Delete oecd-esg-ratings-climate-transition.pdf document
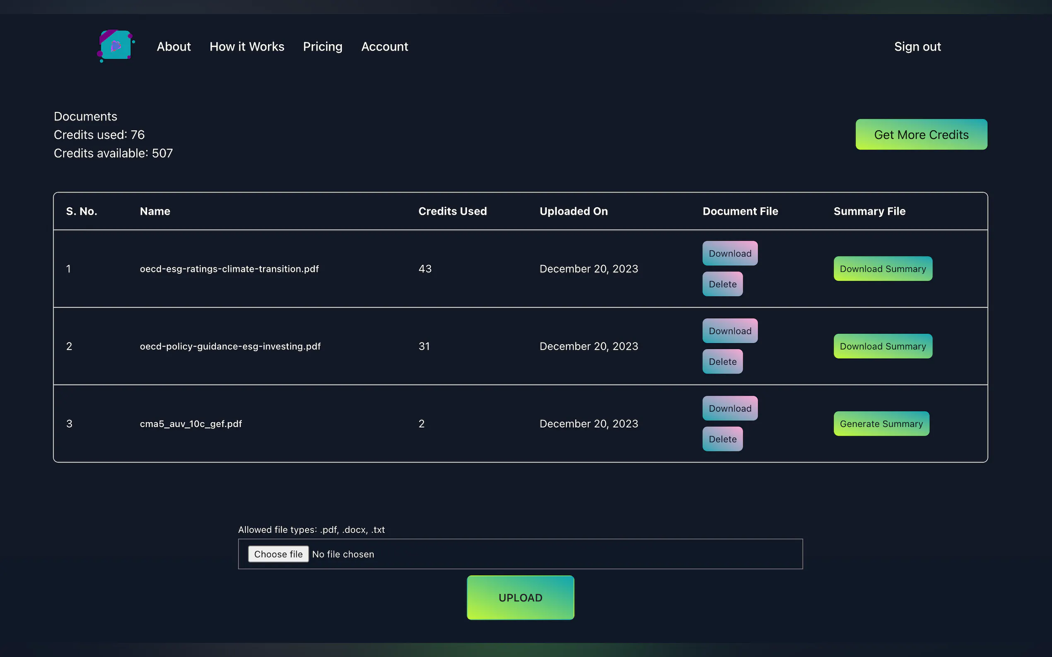This screenshot has height=657, width=1052. pyautogui.click(x=722, y=284)
